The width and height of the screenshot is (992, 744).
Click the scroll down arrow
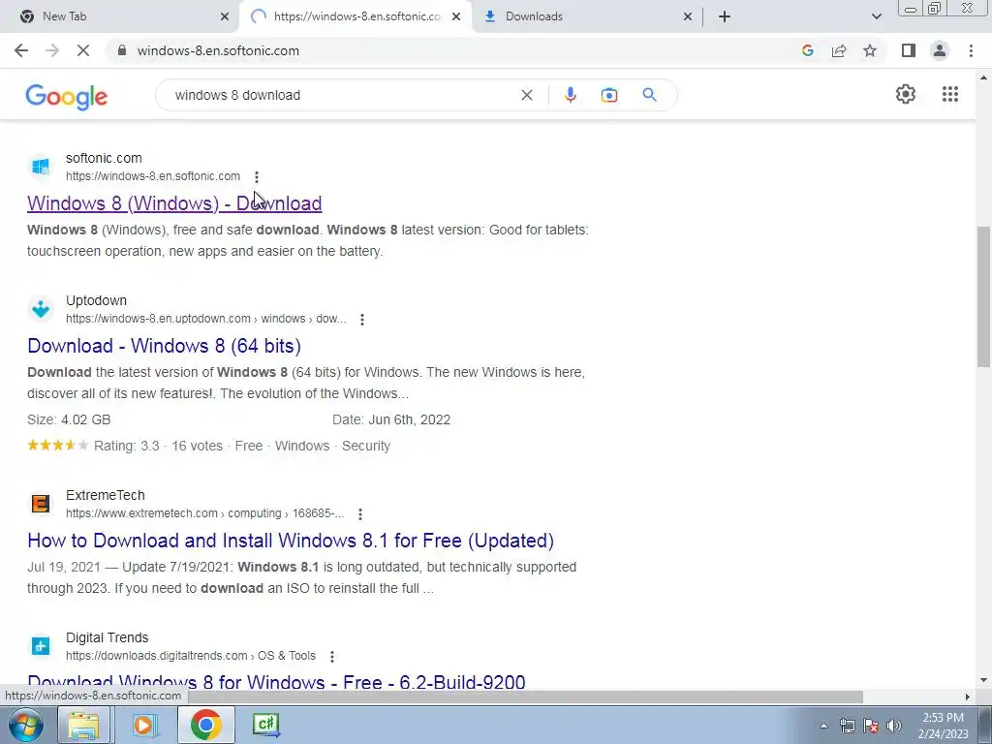coord(983,681)
